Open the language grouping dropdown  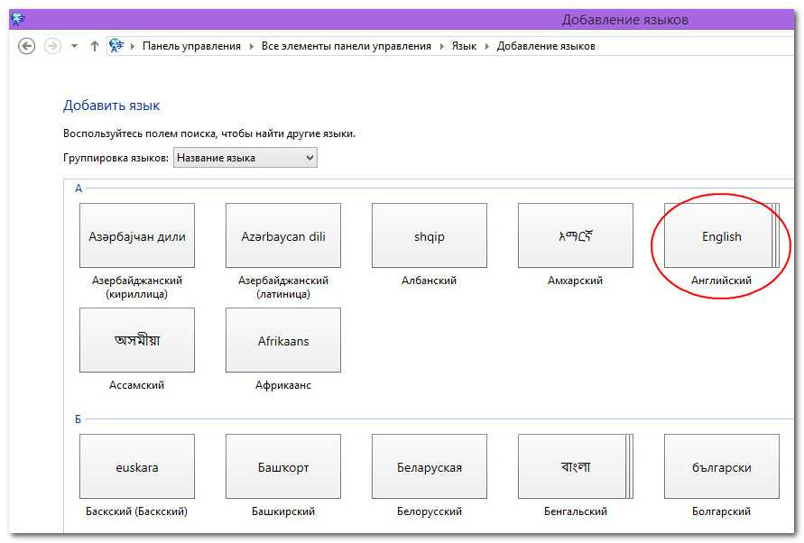[x=245, y=158]
